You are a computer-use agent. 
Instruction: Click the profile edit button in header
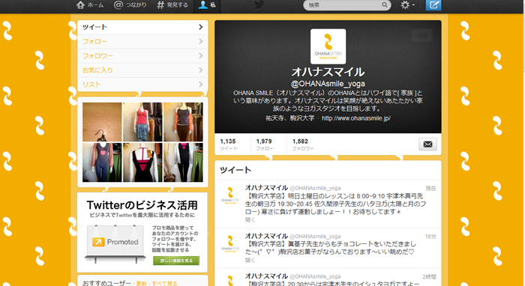click(x=422, y=35)
